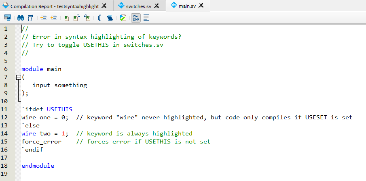Click the `else directive on line 13
This screenshot has width=366, height=181.
[30, 125]
